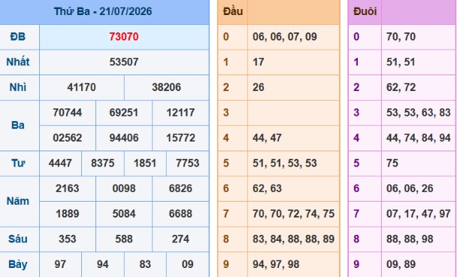Screen dimensions: 457x277
Task: Select seventh prize number 09
Action: (x=187, y=264)
